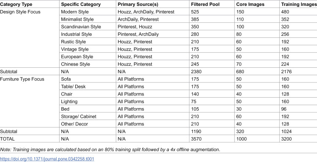Select the Design Style Focus cell
The width and height of the screenshot is (317, 162).
20,12
